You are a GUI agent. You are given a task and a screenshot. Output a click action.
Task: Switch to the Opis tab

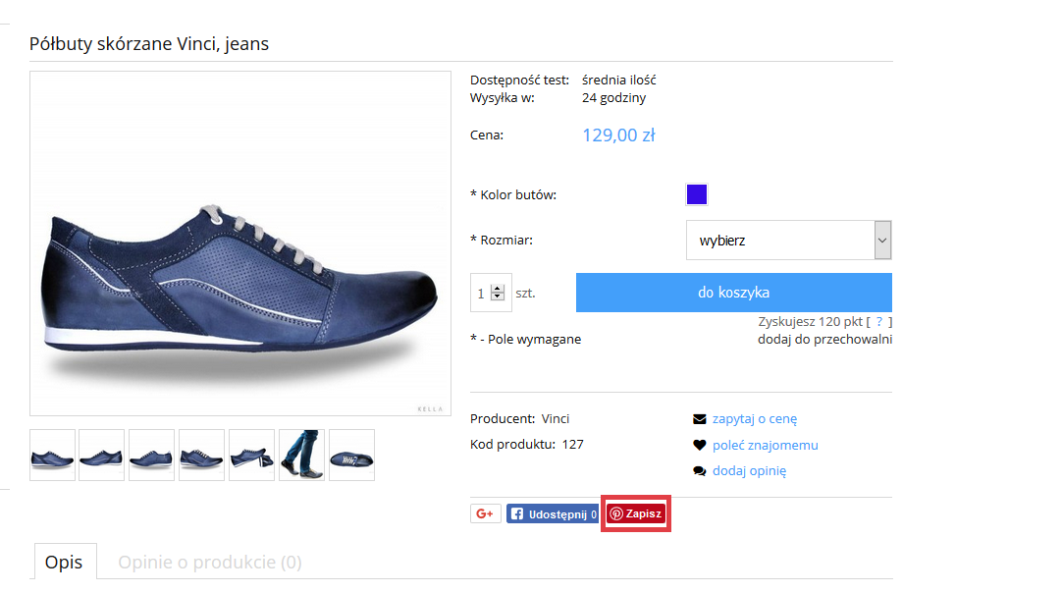pos(65,563)
